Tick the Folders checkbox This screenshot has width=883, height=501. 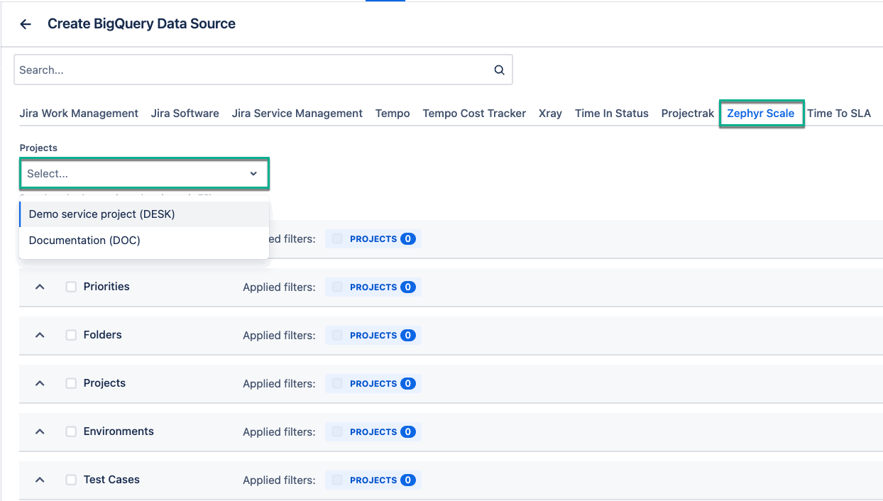(71, 335)
